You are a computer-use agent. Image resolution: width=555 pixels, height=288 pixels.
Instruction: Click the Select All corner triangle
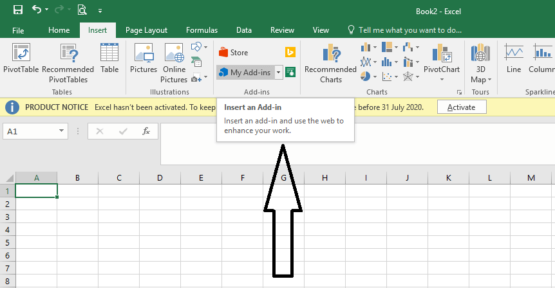coord(10,177)
